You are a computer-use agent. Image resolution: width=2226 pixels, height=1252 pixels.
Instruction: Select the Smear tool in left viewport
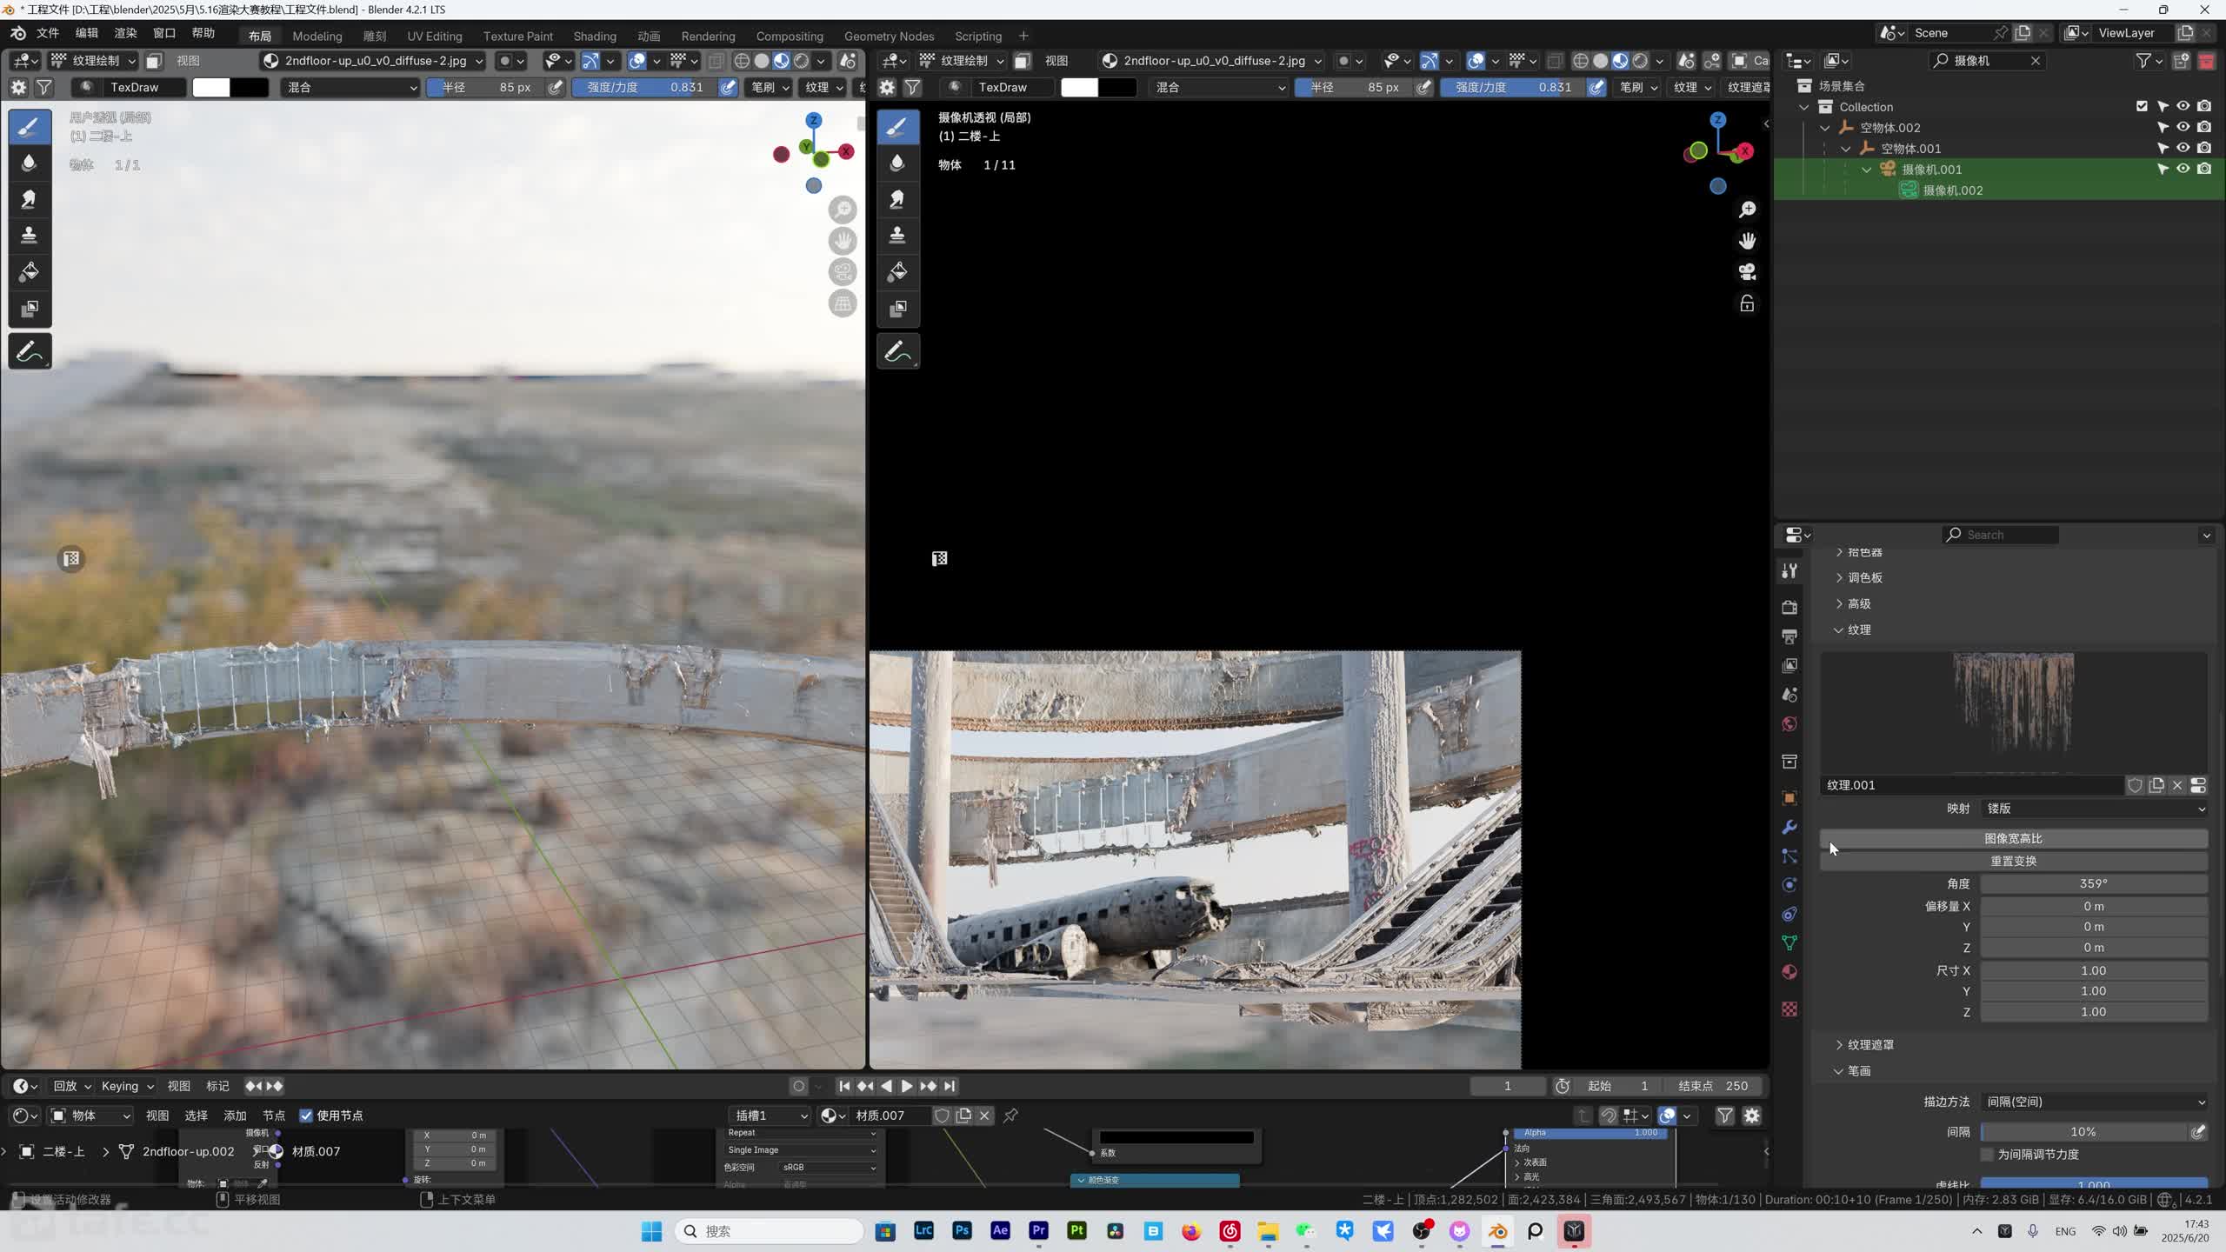tap(30, 199)
